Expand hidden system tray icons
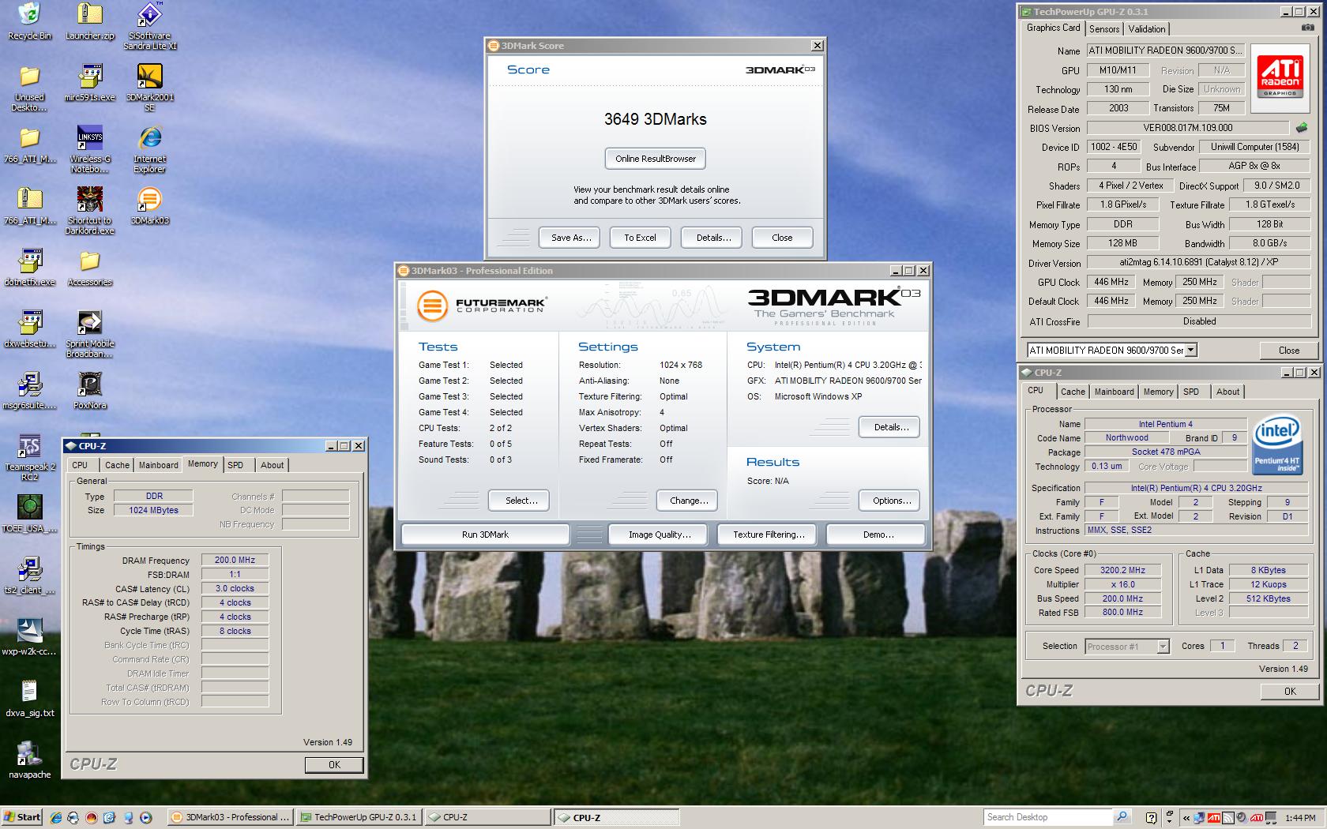 [x=1186, y=817]
